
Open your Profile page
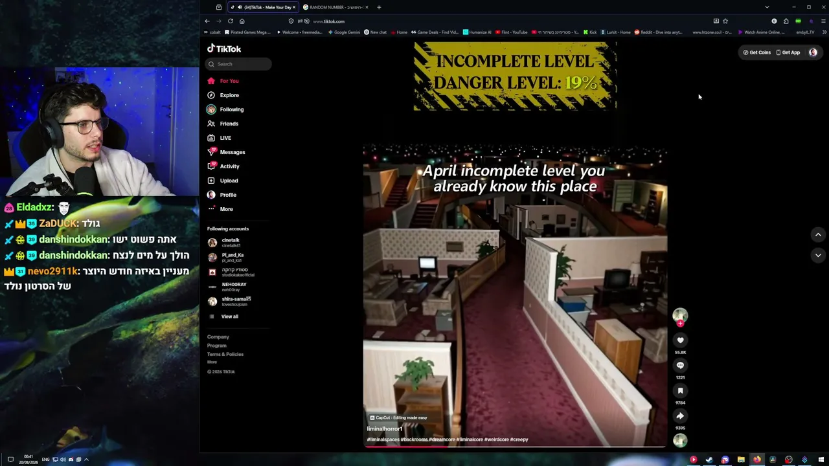[222, 195]
